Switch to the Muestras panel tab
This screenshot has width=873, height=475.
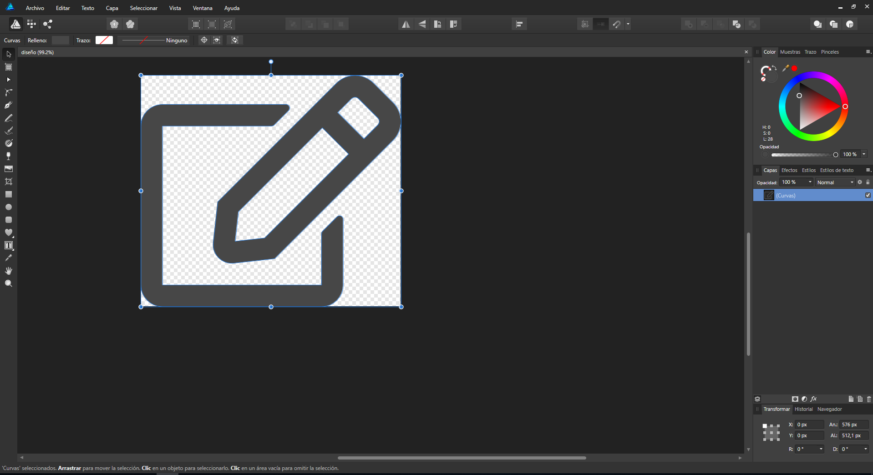pyautogui.click(x=790, y=52)
